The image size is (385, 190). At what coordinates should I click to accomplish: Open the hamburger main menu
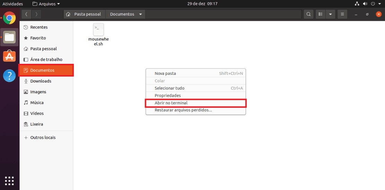pos(342,14)
